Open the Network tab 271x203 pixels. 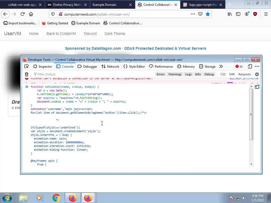[x=110, y=66]
